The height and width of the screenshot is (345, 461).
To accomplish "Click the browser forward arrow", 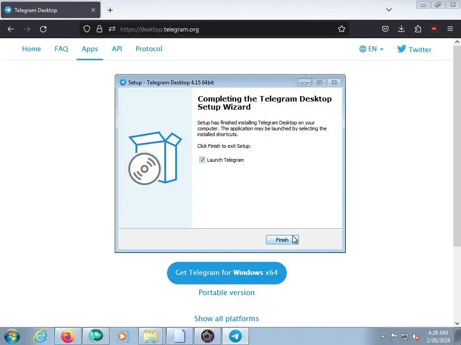I will coord(27,29).
